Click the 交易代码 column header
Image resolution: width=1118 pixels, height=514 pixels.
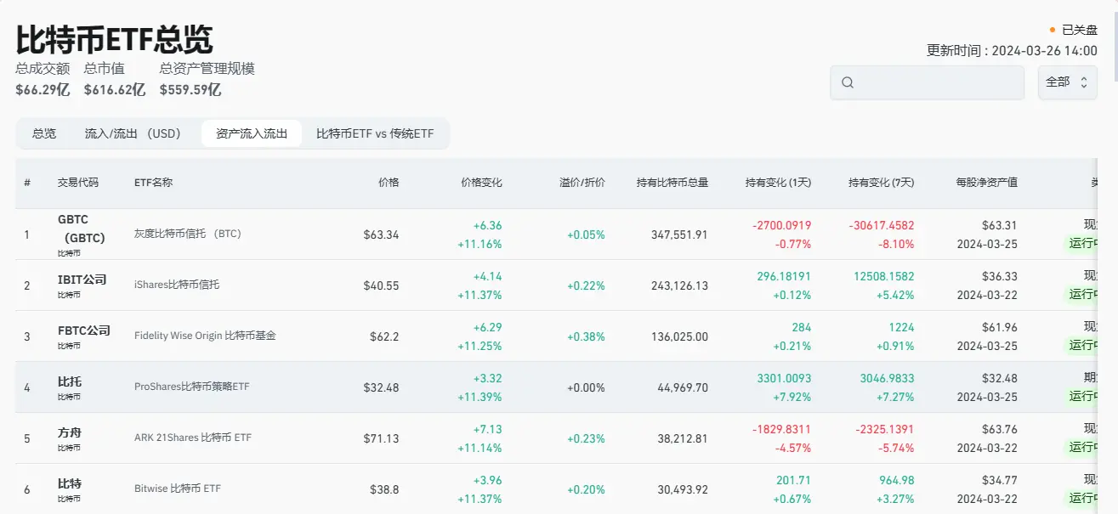78,183
